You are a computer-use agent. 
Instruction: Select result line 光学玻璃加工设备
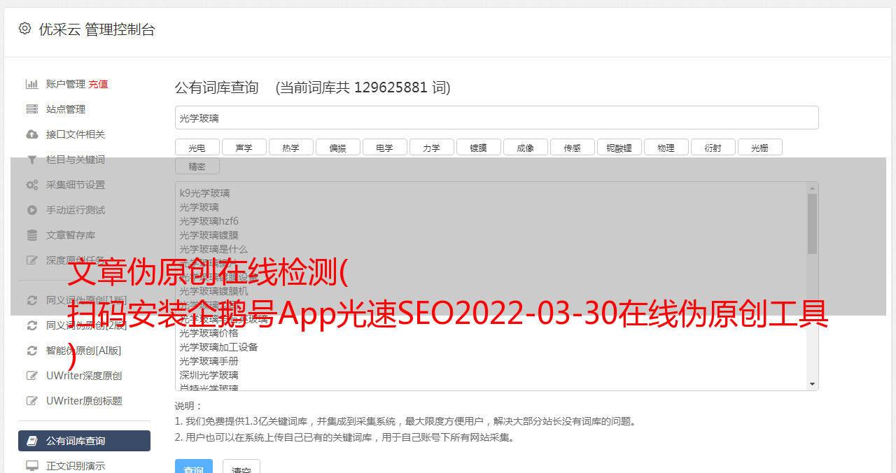pyautogui.click(x=218, y=347)
